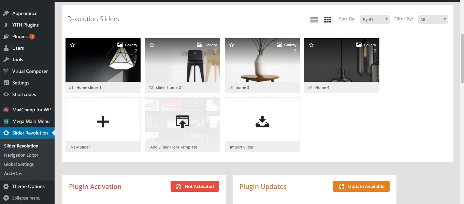The width and height of the screenshot is (464, 204).
Task: Click the Update Available button
Action: (361, 186)
